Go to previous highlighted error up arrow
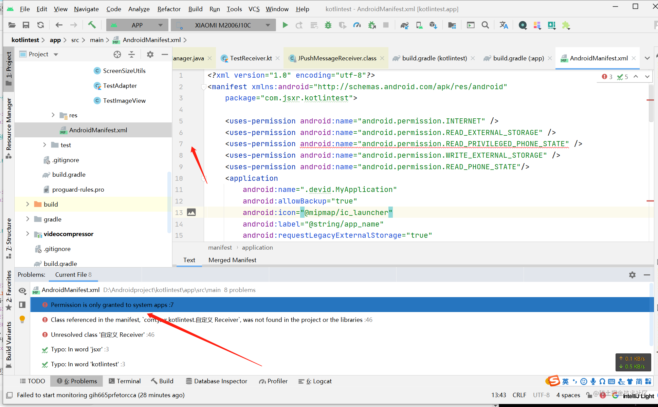 (636, 77)
